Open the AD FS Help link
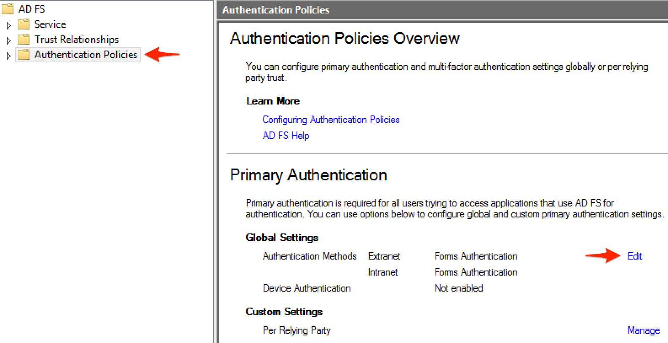This screenshot has width=668, height=343. point(286,136)
